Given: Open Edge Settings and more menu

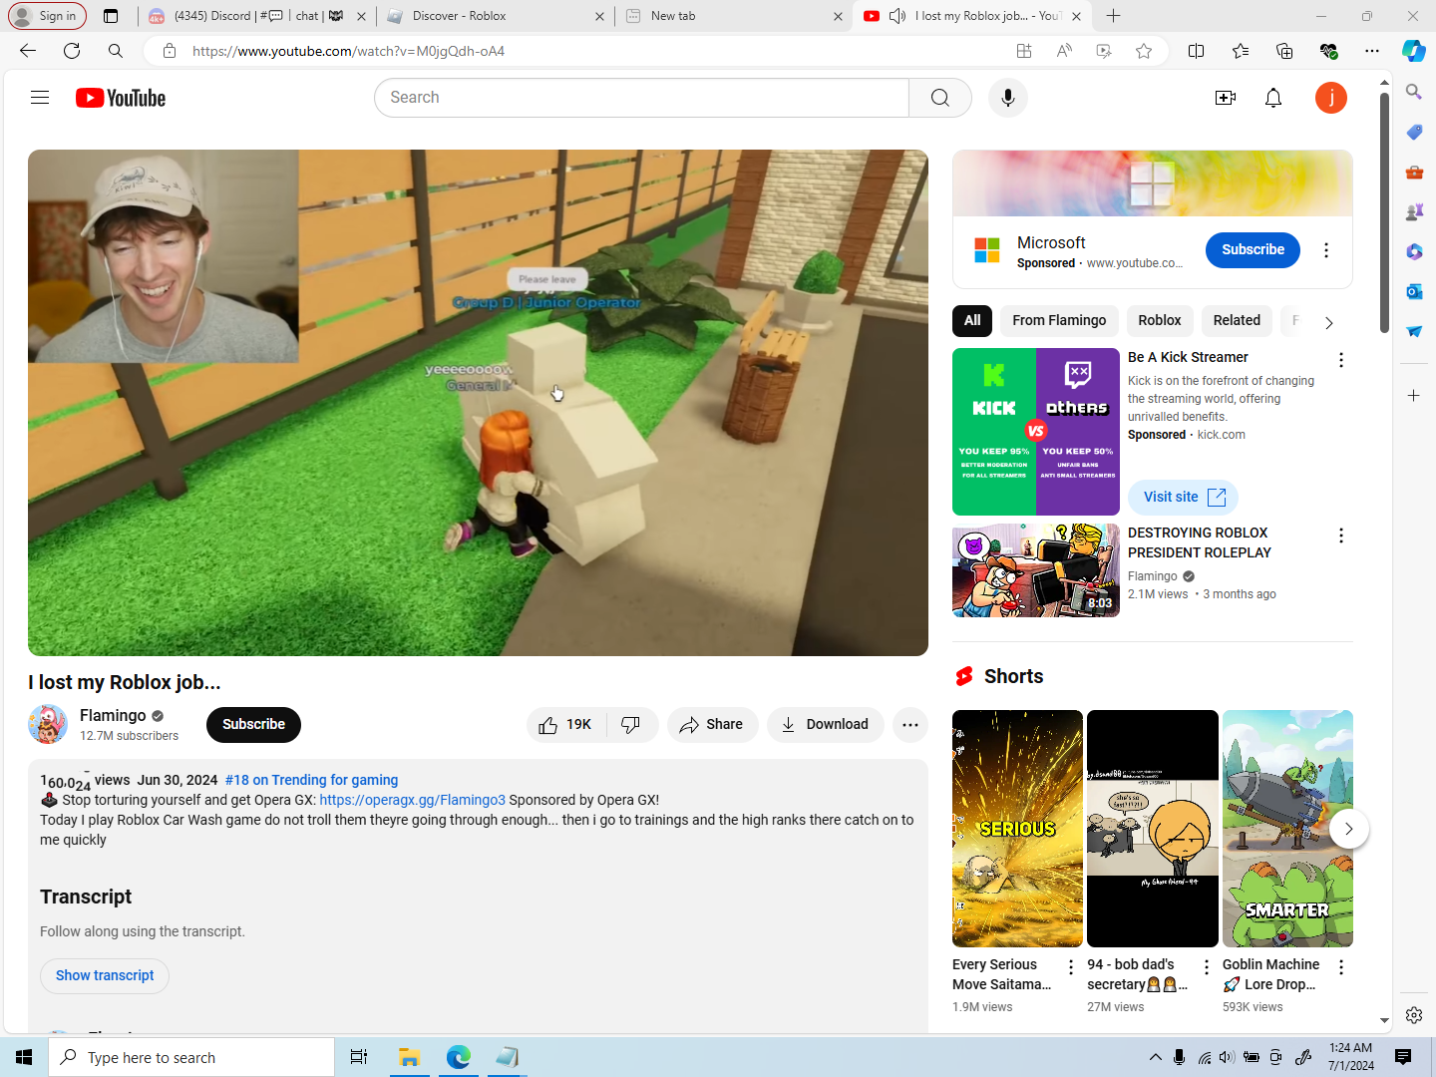Looking at the screenshot, I should click(x=1372, y=51).
